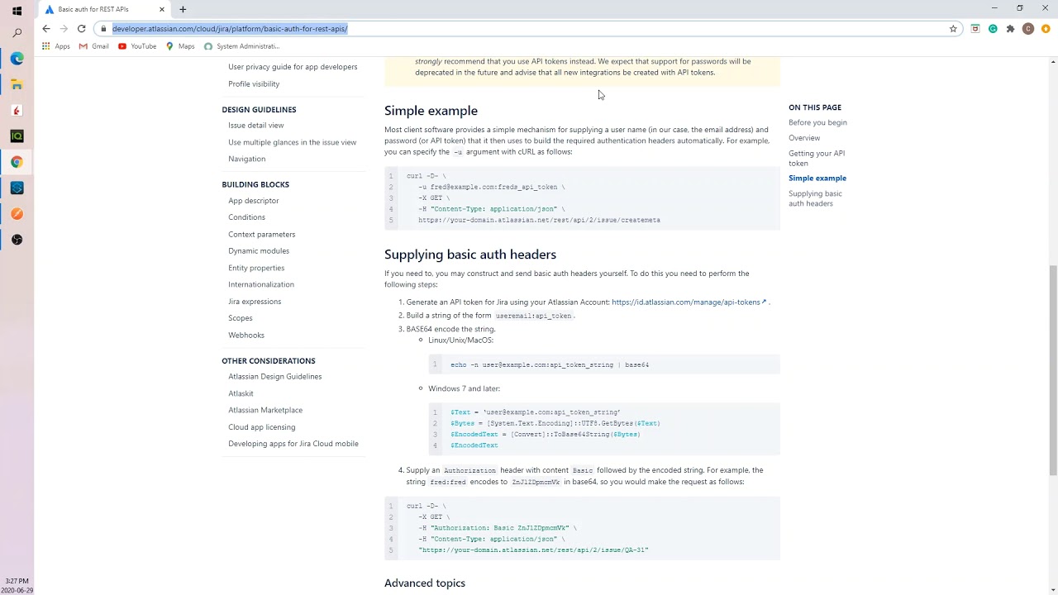
Task: Jump to Supplying basic auth headers in page nav
Action: click(x=815, y=198)
